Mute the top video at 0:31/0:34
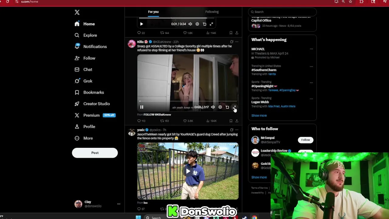The height and width of the screenshot is (219, 389). coord(190,24)
